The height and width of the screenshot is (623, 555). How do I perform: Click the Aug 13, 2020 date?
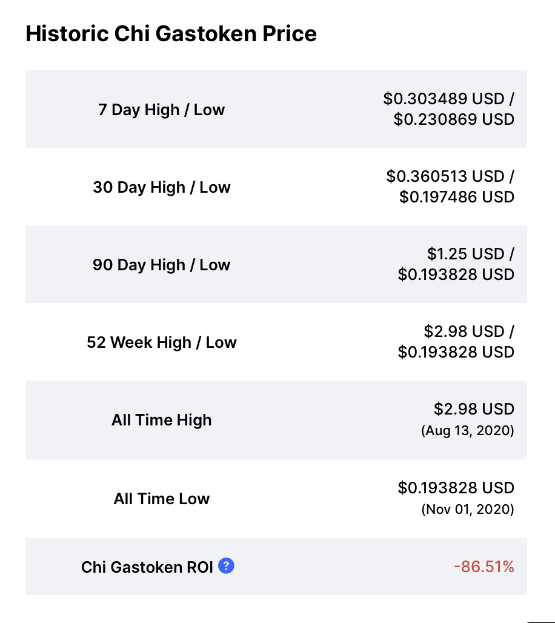pyautogui.click(x=468, y=430)
